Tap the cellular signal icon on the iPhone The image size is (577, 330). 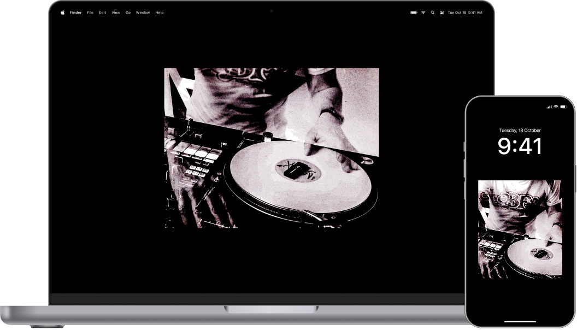(549, 107)
